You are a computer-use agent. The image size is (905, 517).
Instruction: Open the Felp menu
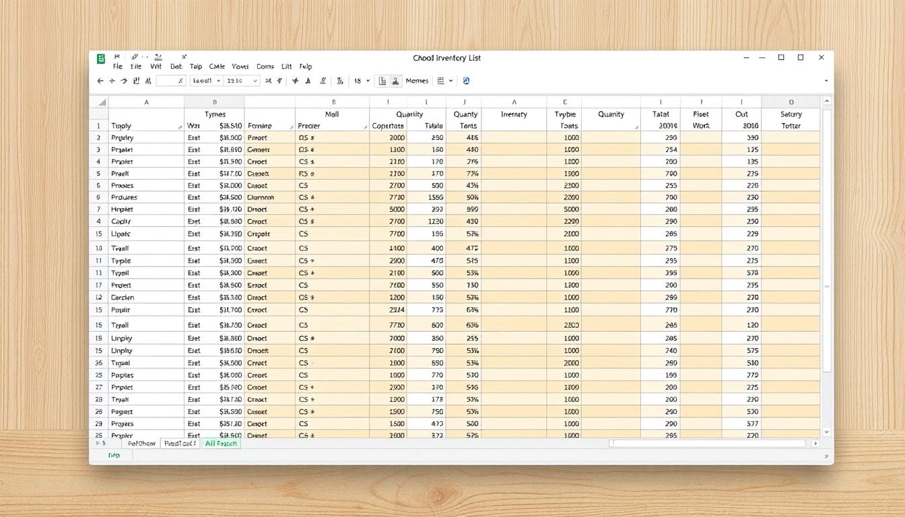pos(306,67)
